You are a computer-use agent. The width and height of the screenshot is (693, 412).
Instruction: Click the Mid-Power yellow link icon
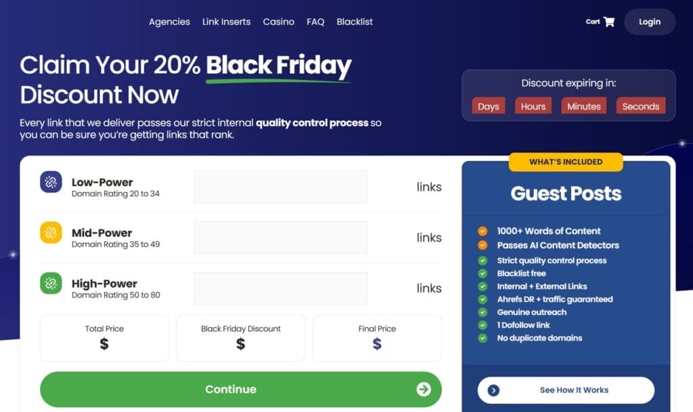[51, 232]
